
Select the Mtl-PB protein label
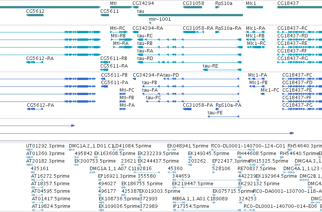(x=127, y=98)
